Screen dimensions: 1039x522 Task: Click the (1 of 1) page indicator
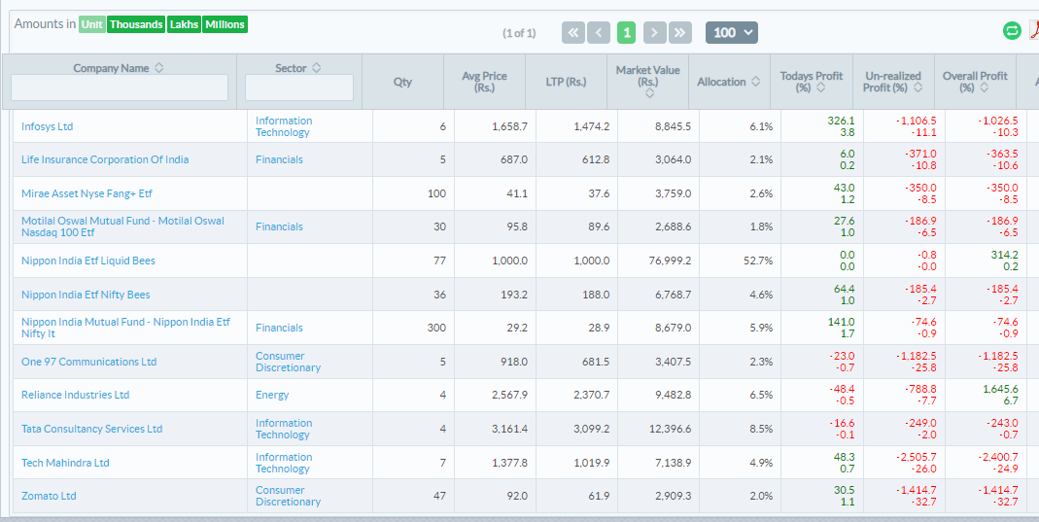pos(519,32)
